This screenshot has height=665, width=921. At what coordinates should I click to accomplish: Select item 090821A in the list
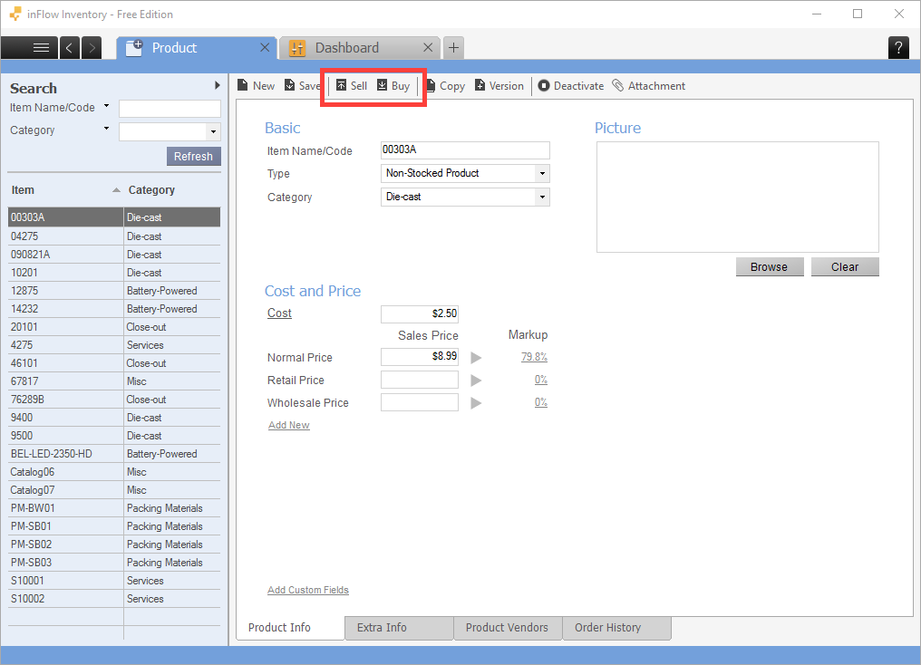(114, 255)
